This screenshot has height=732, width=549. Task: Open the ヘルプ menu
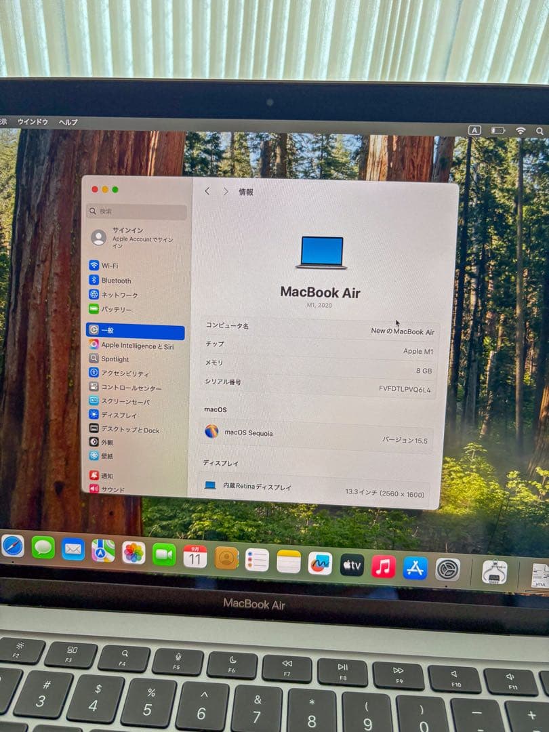pos(68,122)
